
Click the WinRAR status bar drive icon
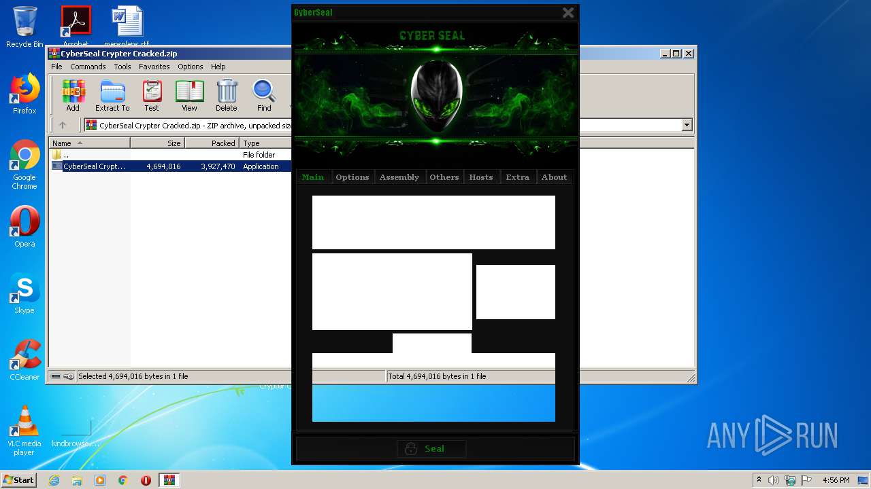click(56, 376)
